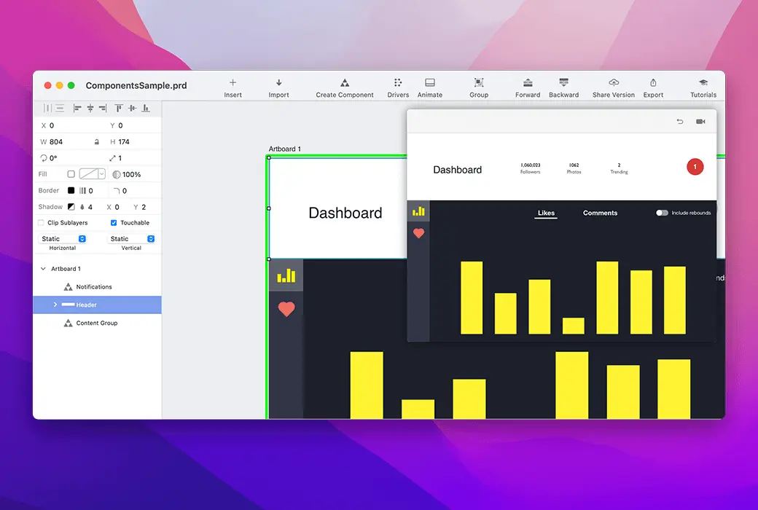Click the Border color swatch
This screenshot has width=758, height=510.
[x=71, y=190]
